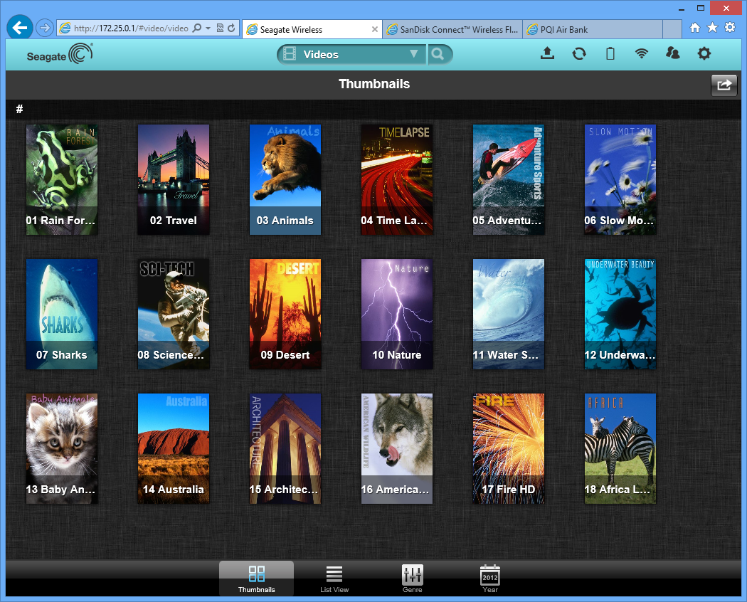This screenshot has height=602, width=747.
Task: Click the Seagate logo
Action: (x=60, y=54)
